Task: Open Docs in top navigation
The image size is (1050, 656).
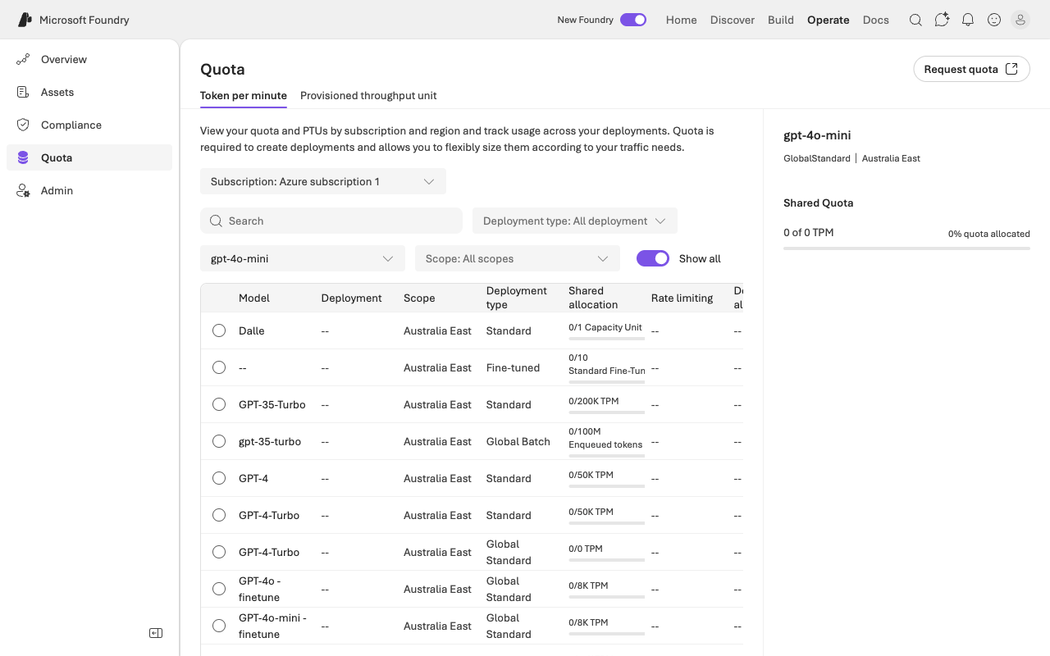Action: pos(876,20)
